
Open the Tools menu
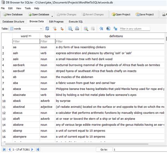[27, 8]
